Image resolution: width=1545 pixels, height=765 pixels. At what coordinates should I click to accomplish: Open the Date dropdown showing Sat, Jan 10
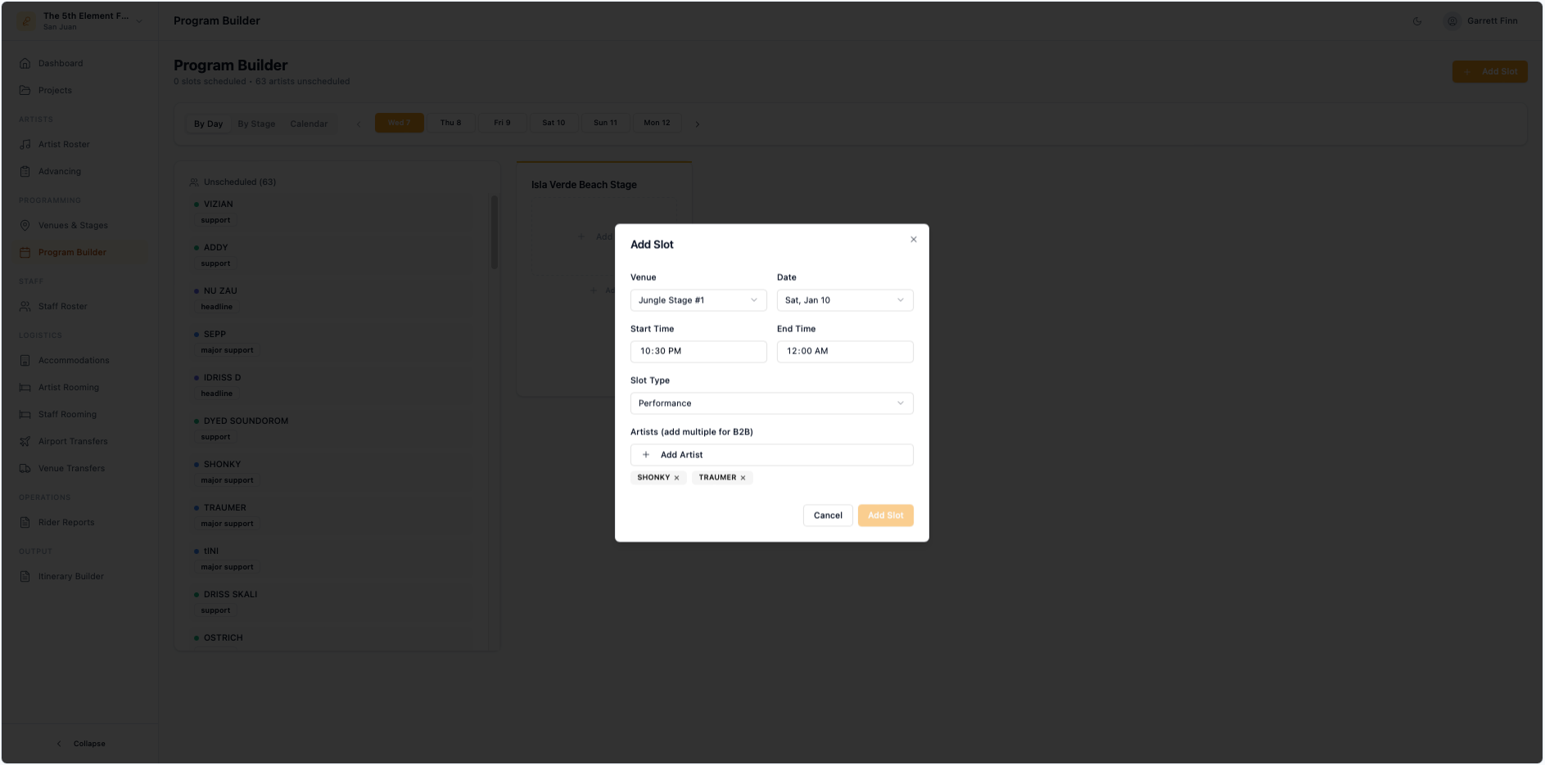(844, 300)
